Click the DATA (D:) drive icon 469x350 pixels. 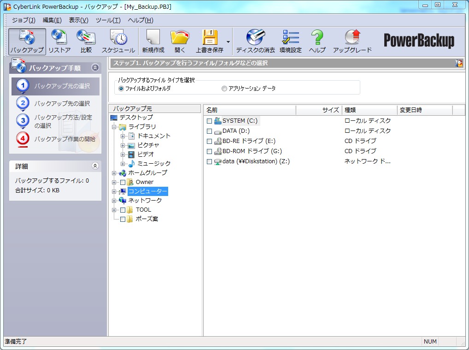218,131
